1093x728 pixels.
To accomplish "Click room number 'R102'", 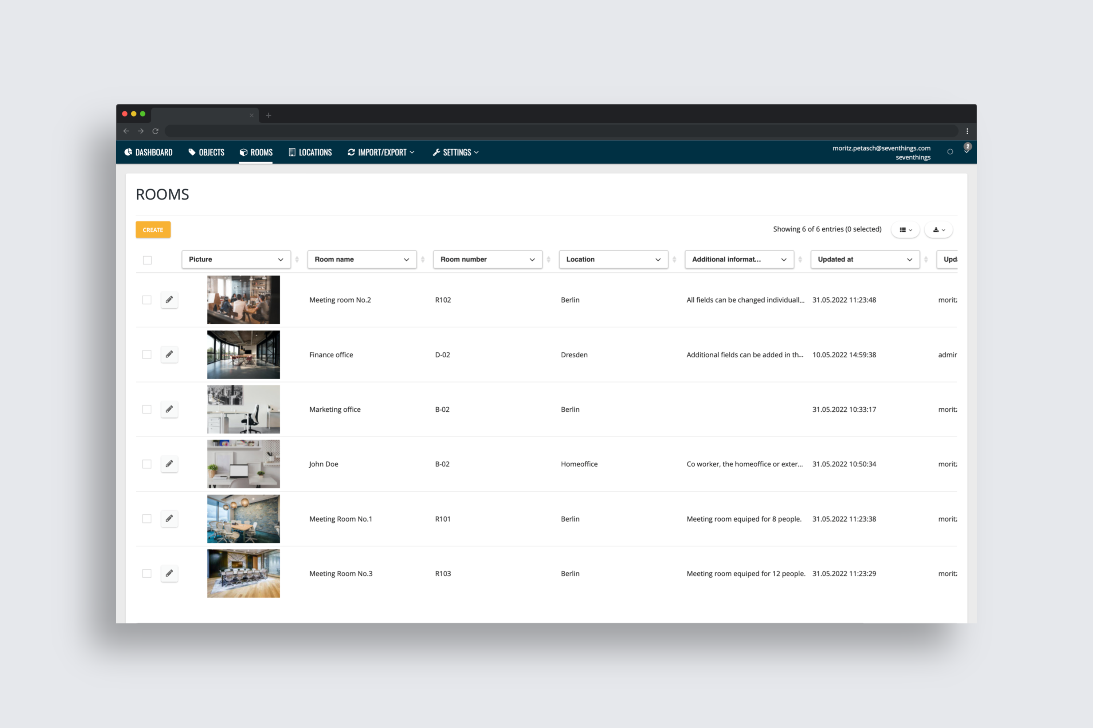I will point(443,300).
